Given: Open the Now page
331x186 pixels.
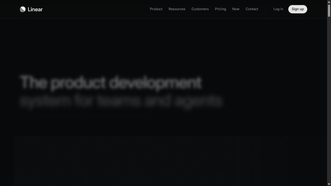Looking at the screenshot, I should [x=236, y=9].
